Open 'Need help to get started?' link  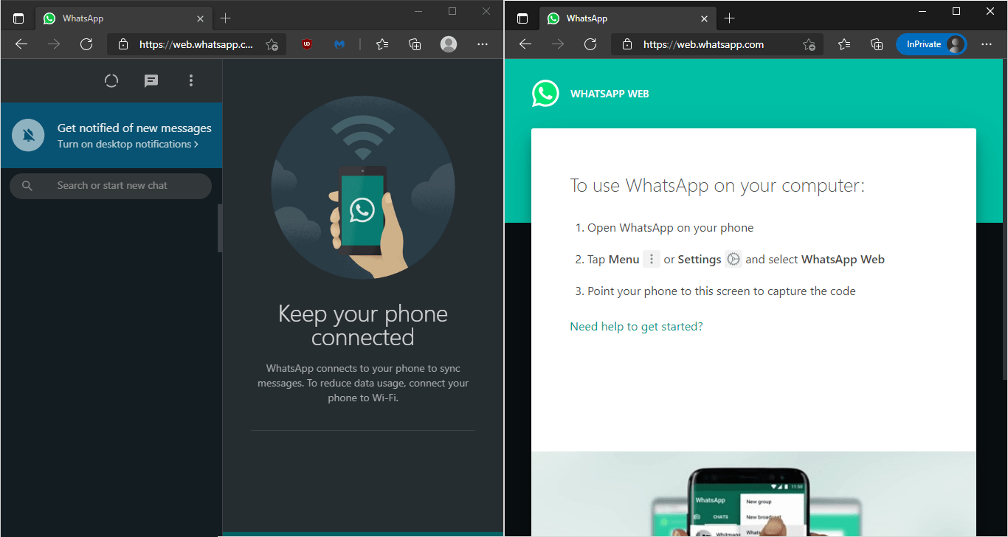[636, 327]
